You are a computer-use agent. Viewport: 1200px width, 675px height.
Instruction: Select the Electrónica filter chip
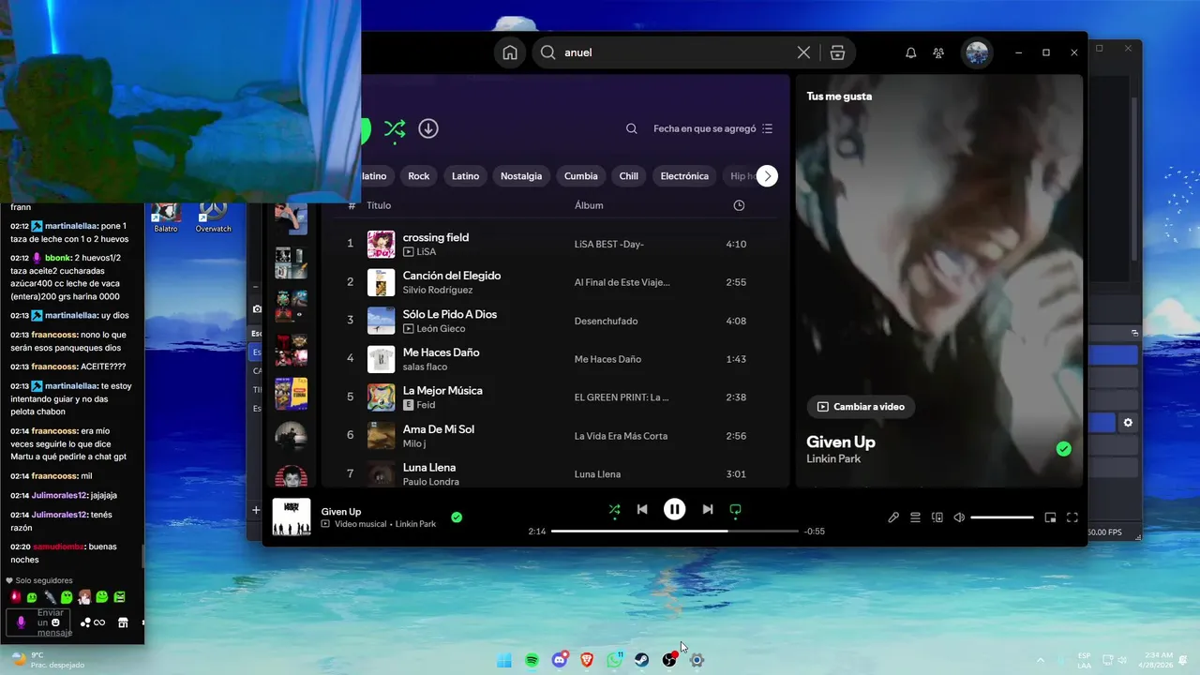pyautogui.click(x=684, y=175)
